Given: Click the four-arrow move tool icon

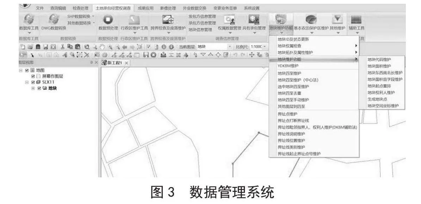Looking at the screenshot, I should pos(252,55).
